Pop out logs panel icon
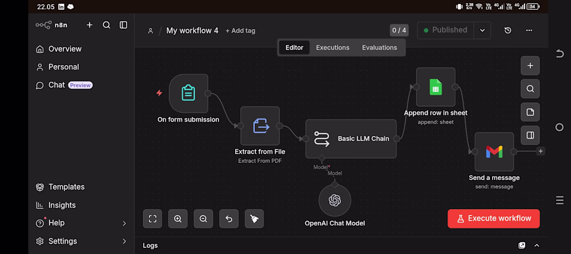Viewport: 571px width, 254px height. click(x=522, y=246)
